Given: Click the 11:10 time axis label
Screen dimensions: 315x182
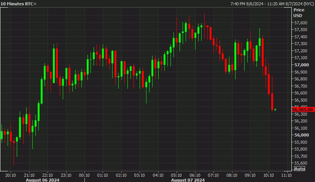Looking at the screenshot, I should click(287, 175).
